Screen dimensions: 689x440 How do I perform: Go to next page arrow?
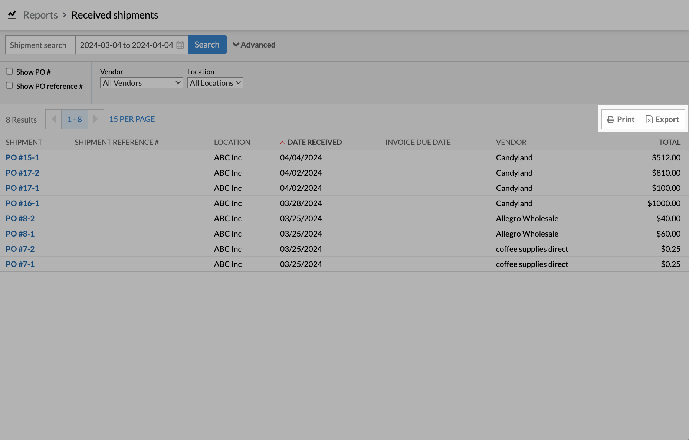(x=95, y=119)
